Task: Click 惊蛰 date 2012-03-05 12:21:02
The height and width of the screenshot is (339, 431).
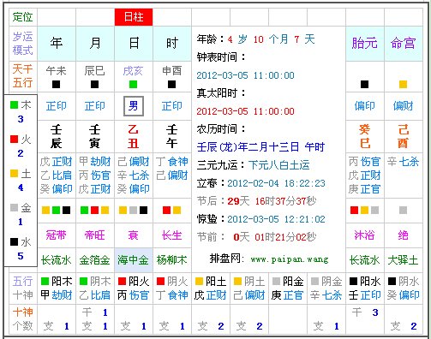Action: (276, 219)
